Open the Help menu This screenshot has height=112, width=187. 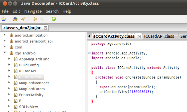pyautogui.click(x=67, y=11)
